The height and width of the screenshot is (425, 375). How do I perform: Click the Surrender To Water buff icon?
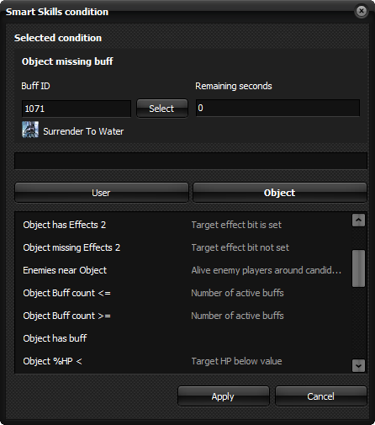click(30, 130)
